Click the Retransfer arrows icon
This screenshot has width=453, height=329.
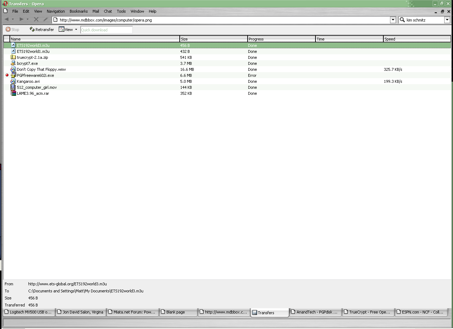(x=32, y=30)
